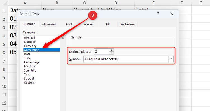Expand Symbol list with chevron arrow
Screen dimensions: 210x111
pos(171,59)
